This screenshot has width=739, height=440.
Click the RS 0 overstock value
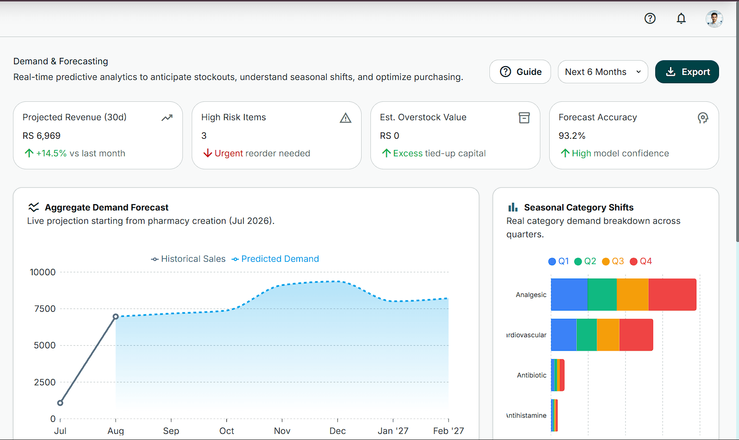coord(389,136)
